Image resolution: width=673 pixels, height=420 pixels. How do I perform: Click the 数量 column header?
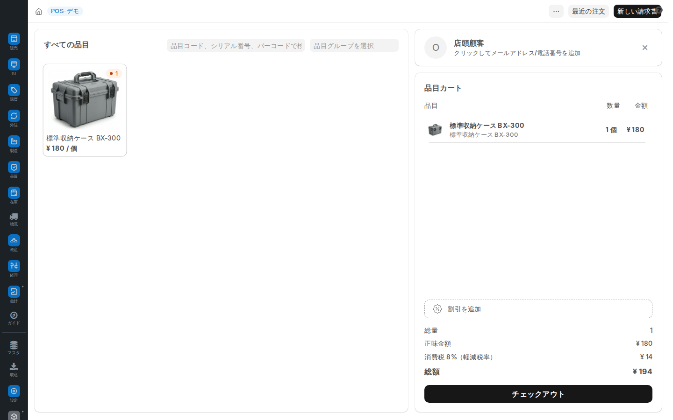pyautogui.click(x=613, y=106)
